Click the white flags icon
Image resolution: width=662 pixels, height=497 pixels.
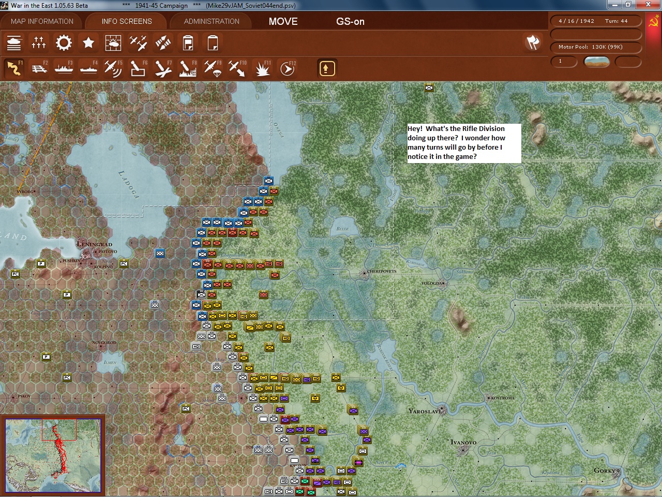533,42
